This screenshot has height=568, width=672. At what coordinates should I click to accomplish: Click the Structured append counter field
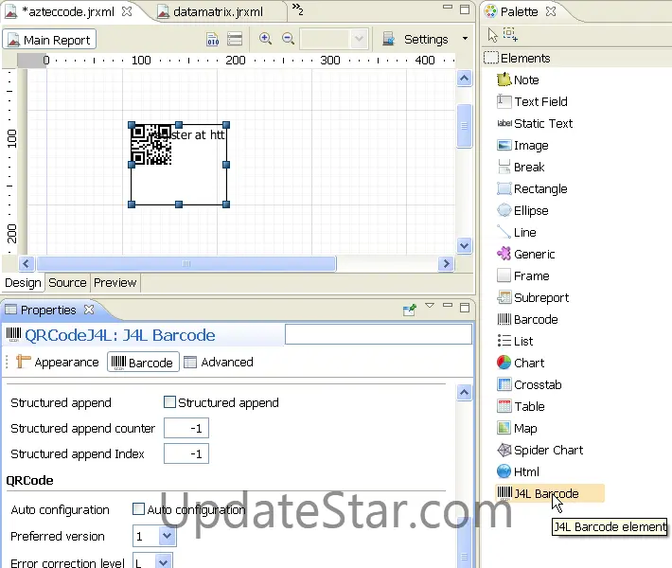[186, 428]
